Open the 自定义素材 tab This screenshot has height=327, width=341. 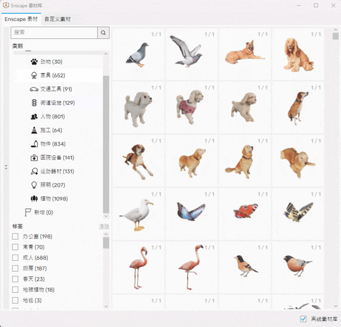click(x=58, y=19)
